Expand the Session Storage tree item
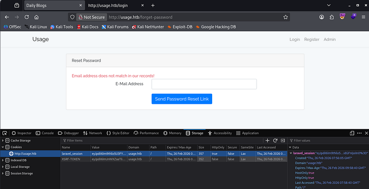 [x=3, y=173]
